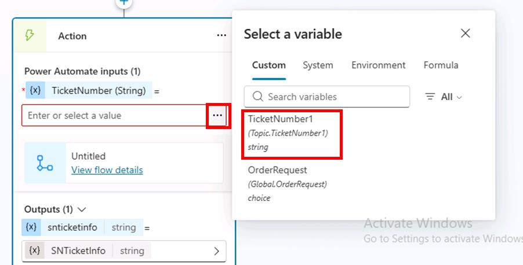Viewport: 523px width, 265px height.
Task: Click the SNTicketInfo variable {x} icon
Action: click(x=35, y=251)
